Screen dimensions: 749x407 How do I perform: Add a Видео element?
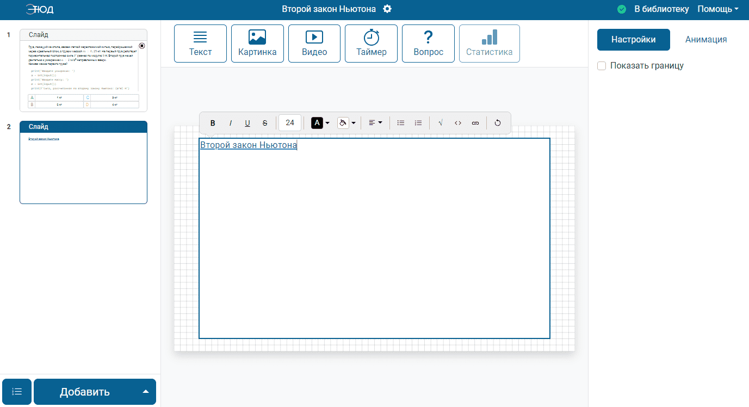(314, 44)
